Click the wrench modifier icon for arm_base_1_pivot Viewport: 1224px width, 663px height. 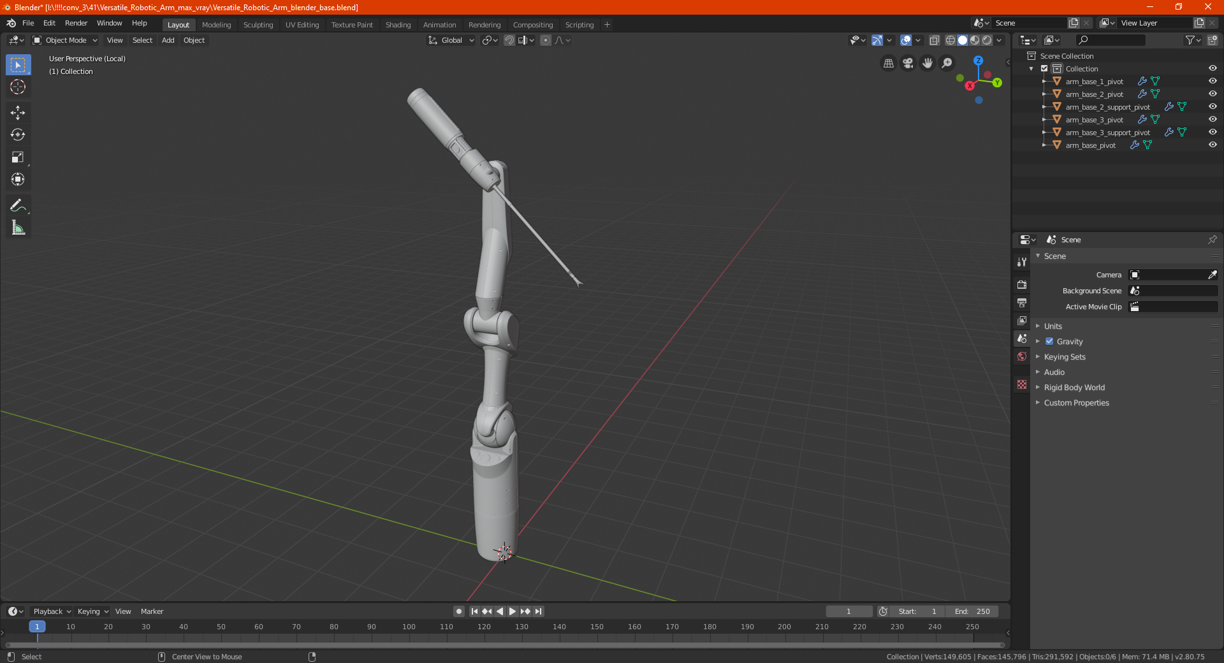[1142, 82]
